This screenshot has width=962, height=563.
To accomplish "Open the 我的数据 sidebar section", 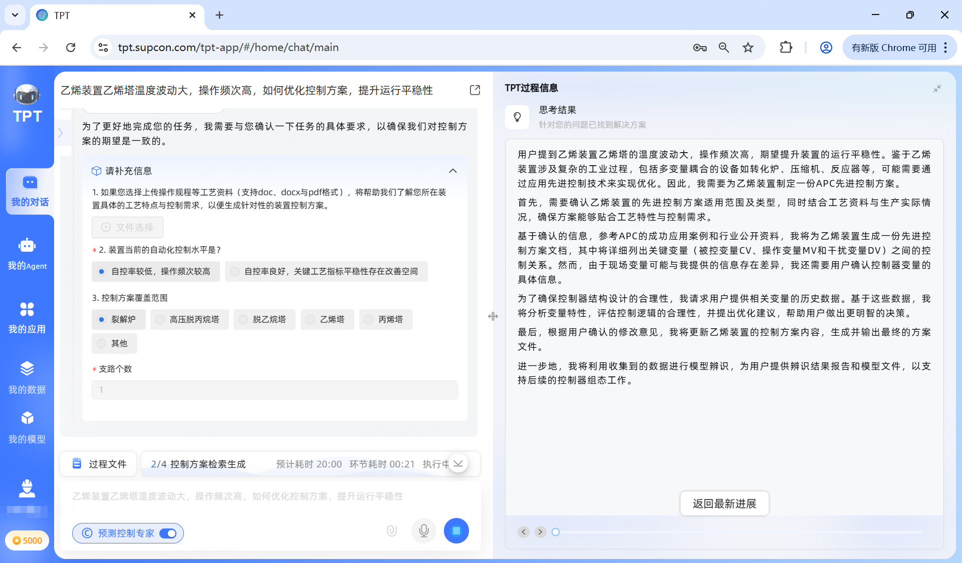I will (27, 377).
